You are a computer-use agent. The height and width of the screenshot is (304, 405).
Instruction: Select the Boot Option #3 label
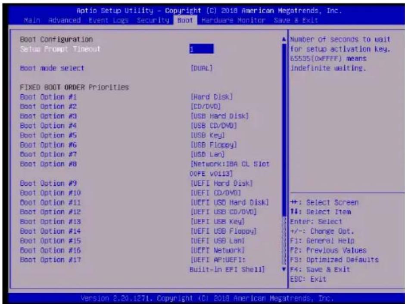click(48, 116)
